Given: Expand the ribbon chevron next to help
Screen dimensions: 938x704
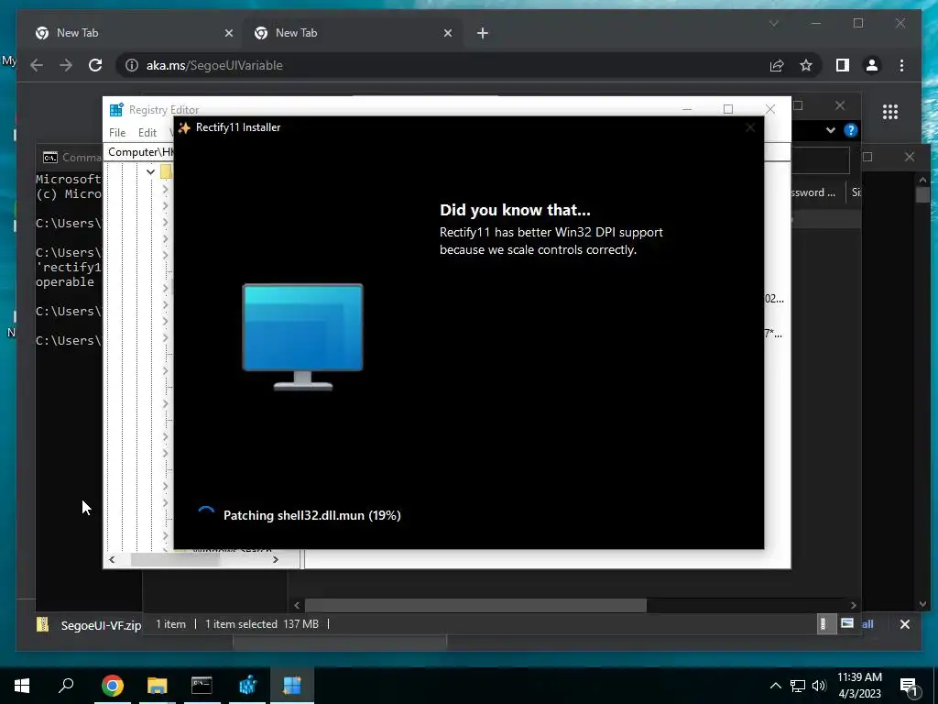Looking at the screenshot, I should click(x=830, y=130).
